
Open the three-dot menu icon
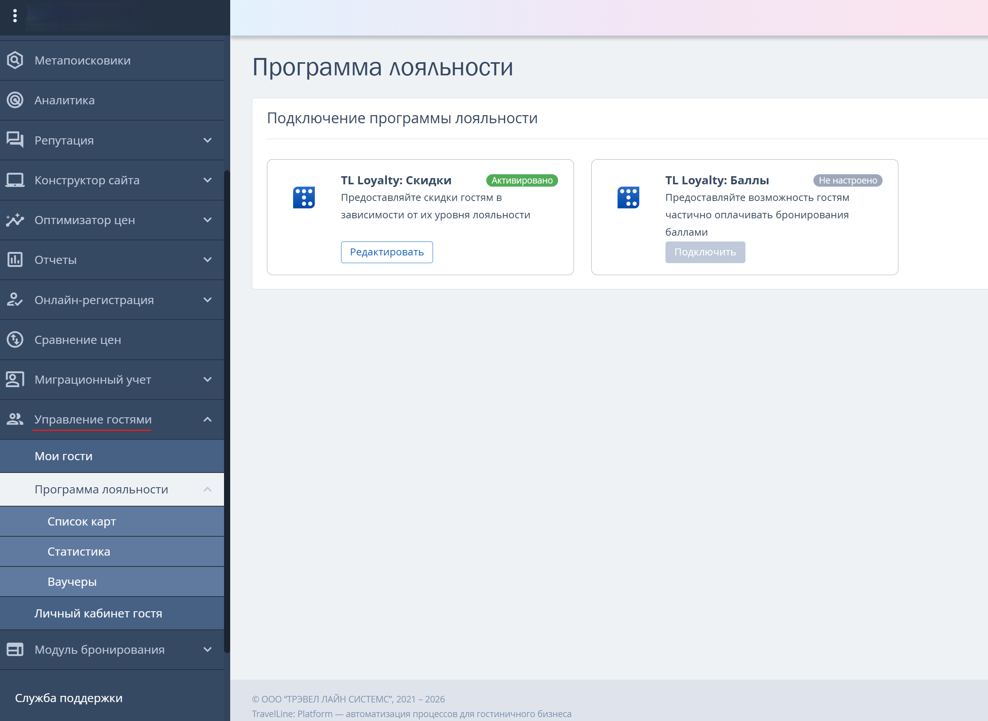15,16
